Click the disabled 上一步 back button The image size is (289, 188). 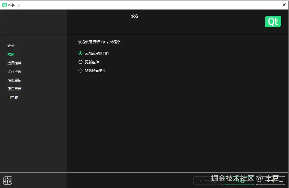208,181
